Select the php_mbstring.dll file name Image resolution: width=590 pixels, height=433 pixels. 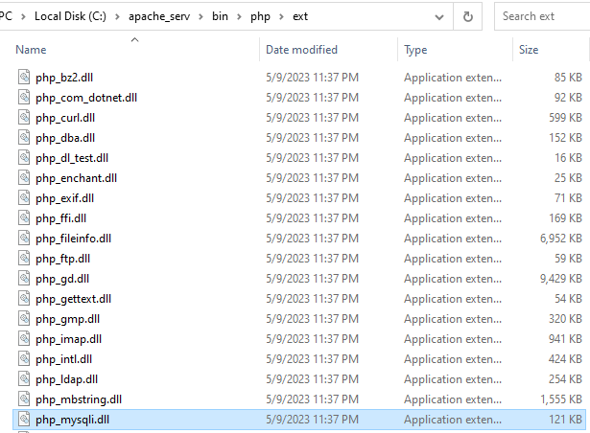click(x=79, y=399)
